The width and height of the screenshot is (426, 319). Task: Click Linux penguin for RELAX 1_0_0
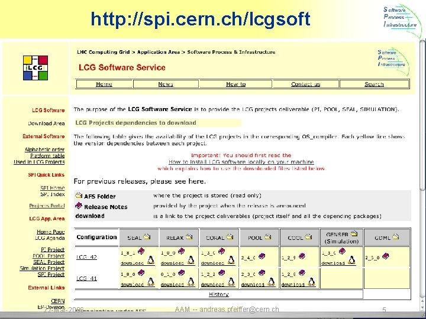191,260
